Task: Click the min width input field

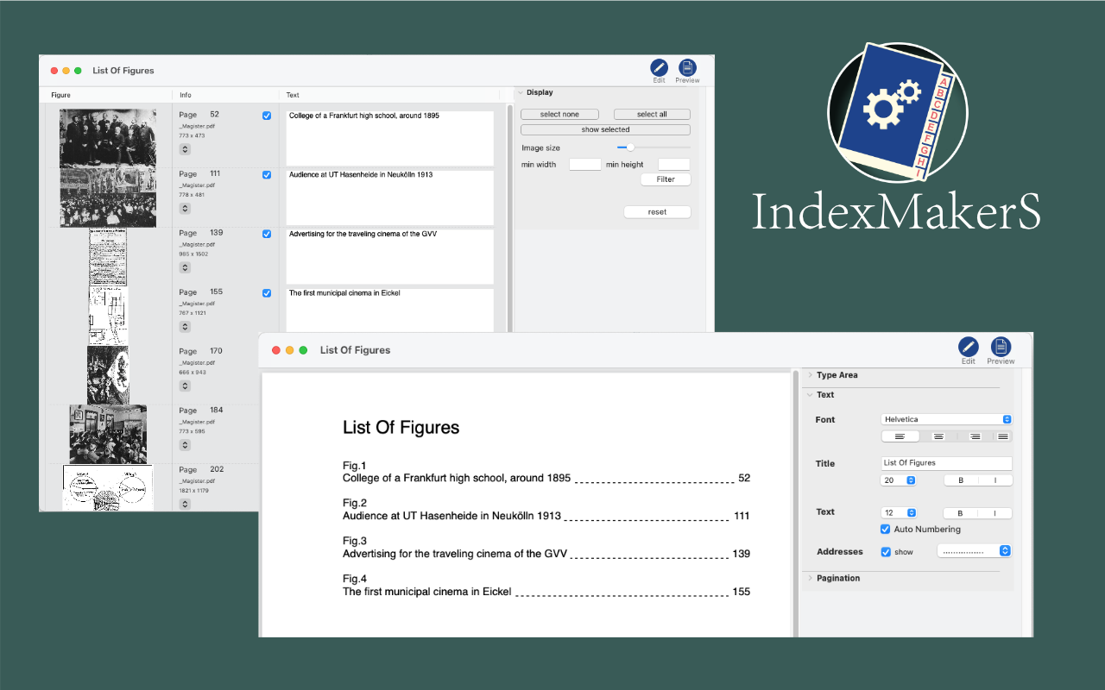Action: [585, 164]
